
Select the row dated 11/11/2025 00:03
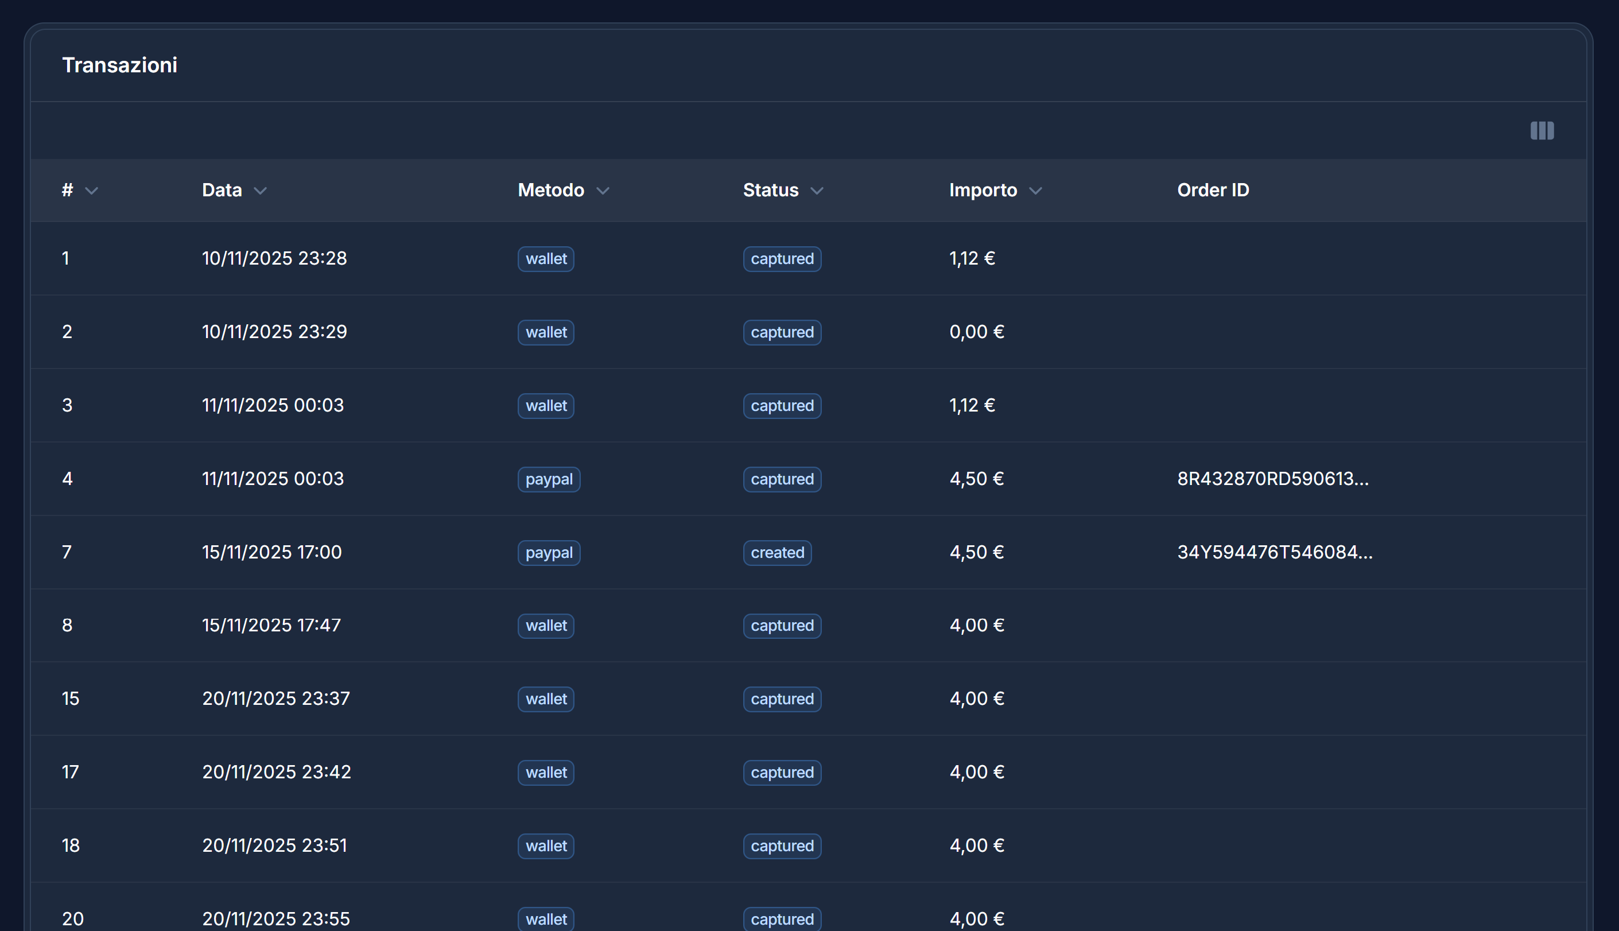[x=273, y=405]
